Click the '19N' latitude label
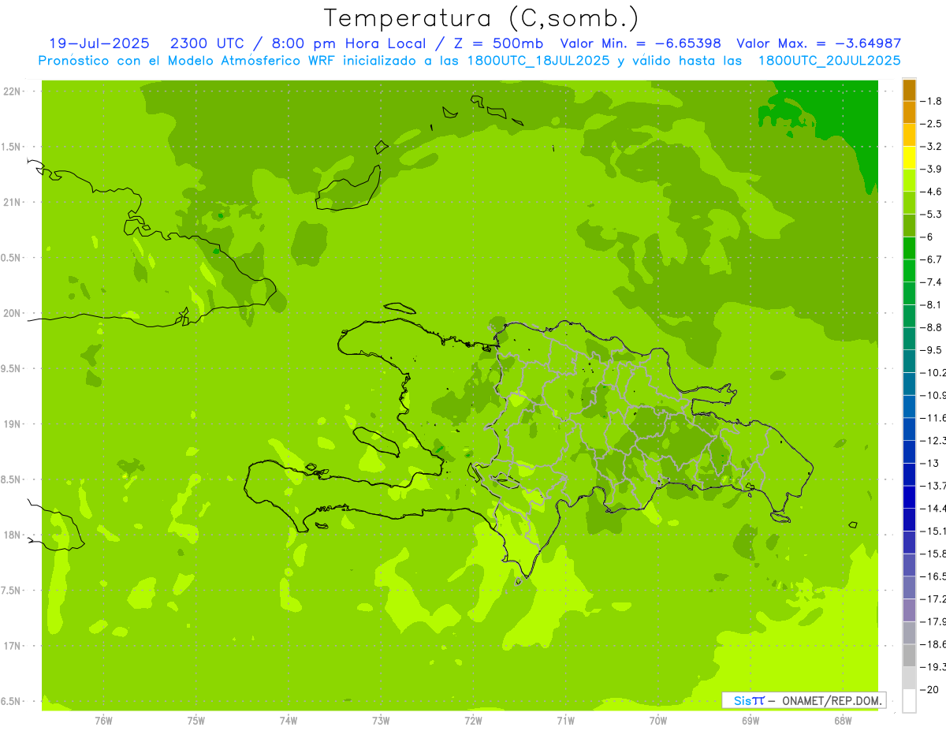The height and width of the screenshot is (731, 946). click(12, 424)
